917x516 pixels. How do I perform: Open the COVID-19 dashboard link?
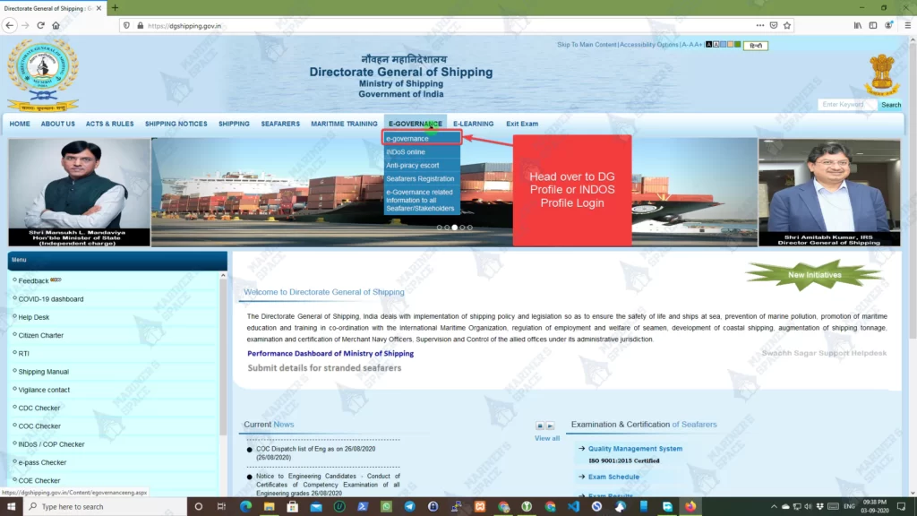[51, 299]
